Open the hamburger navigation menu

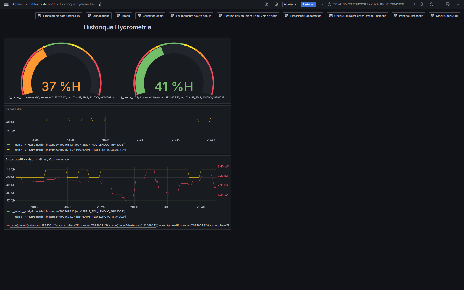coord(6,4)
